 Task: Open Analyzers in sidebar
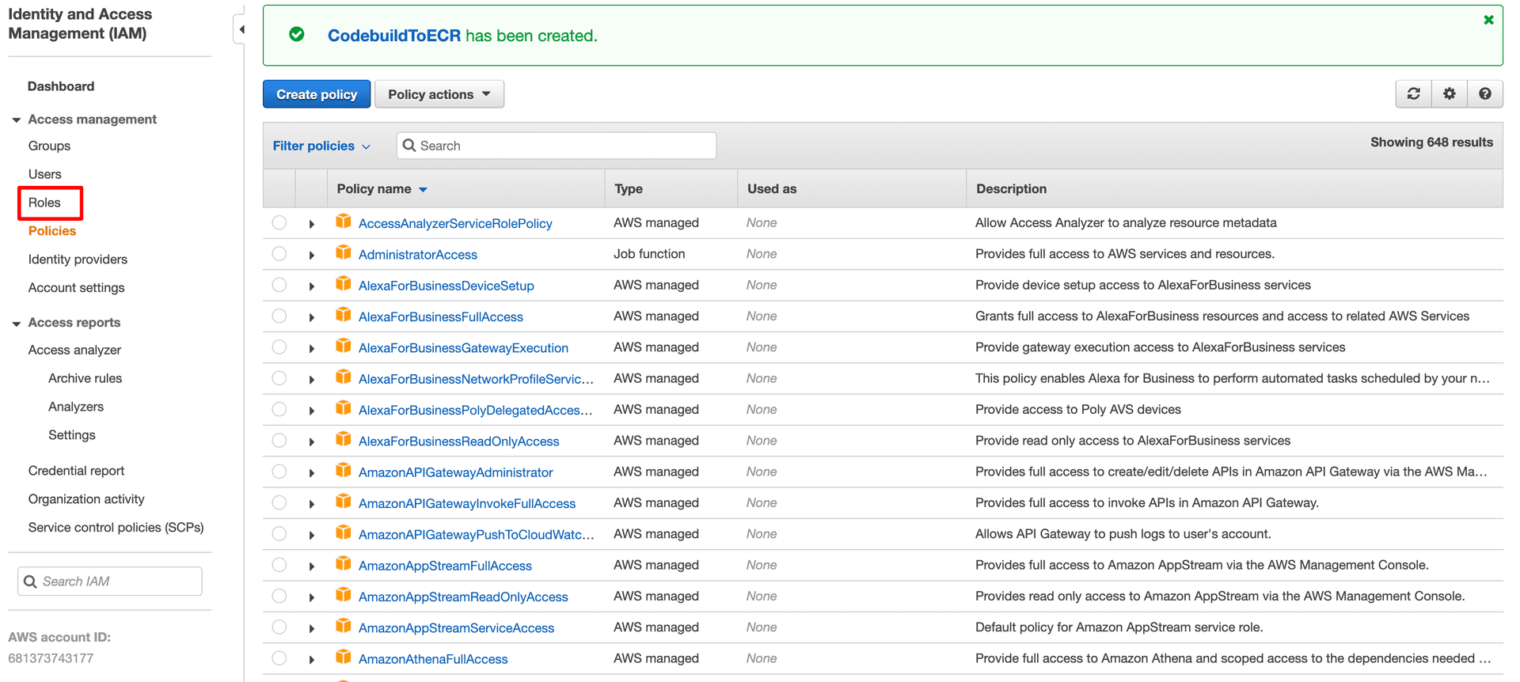click(x=76, y=407)
